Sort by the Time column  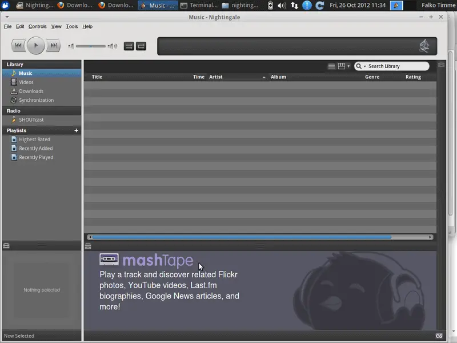point(199,77)
